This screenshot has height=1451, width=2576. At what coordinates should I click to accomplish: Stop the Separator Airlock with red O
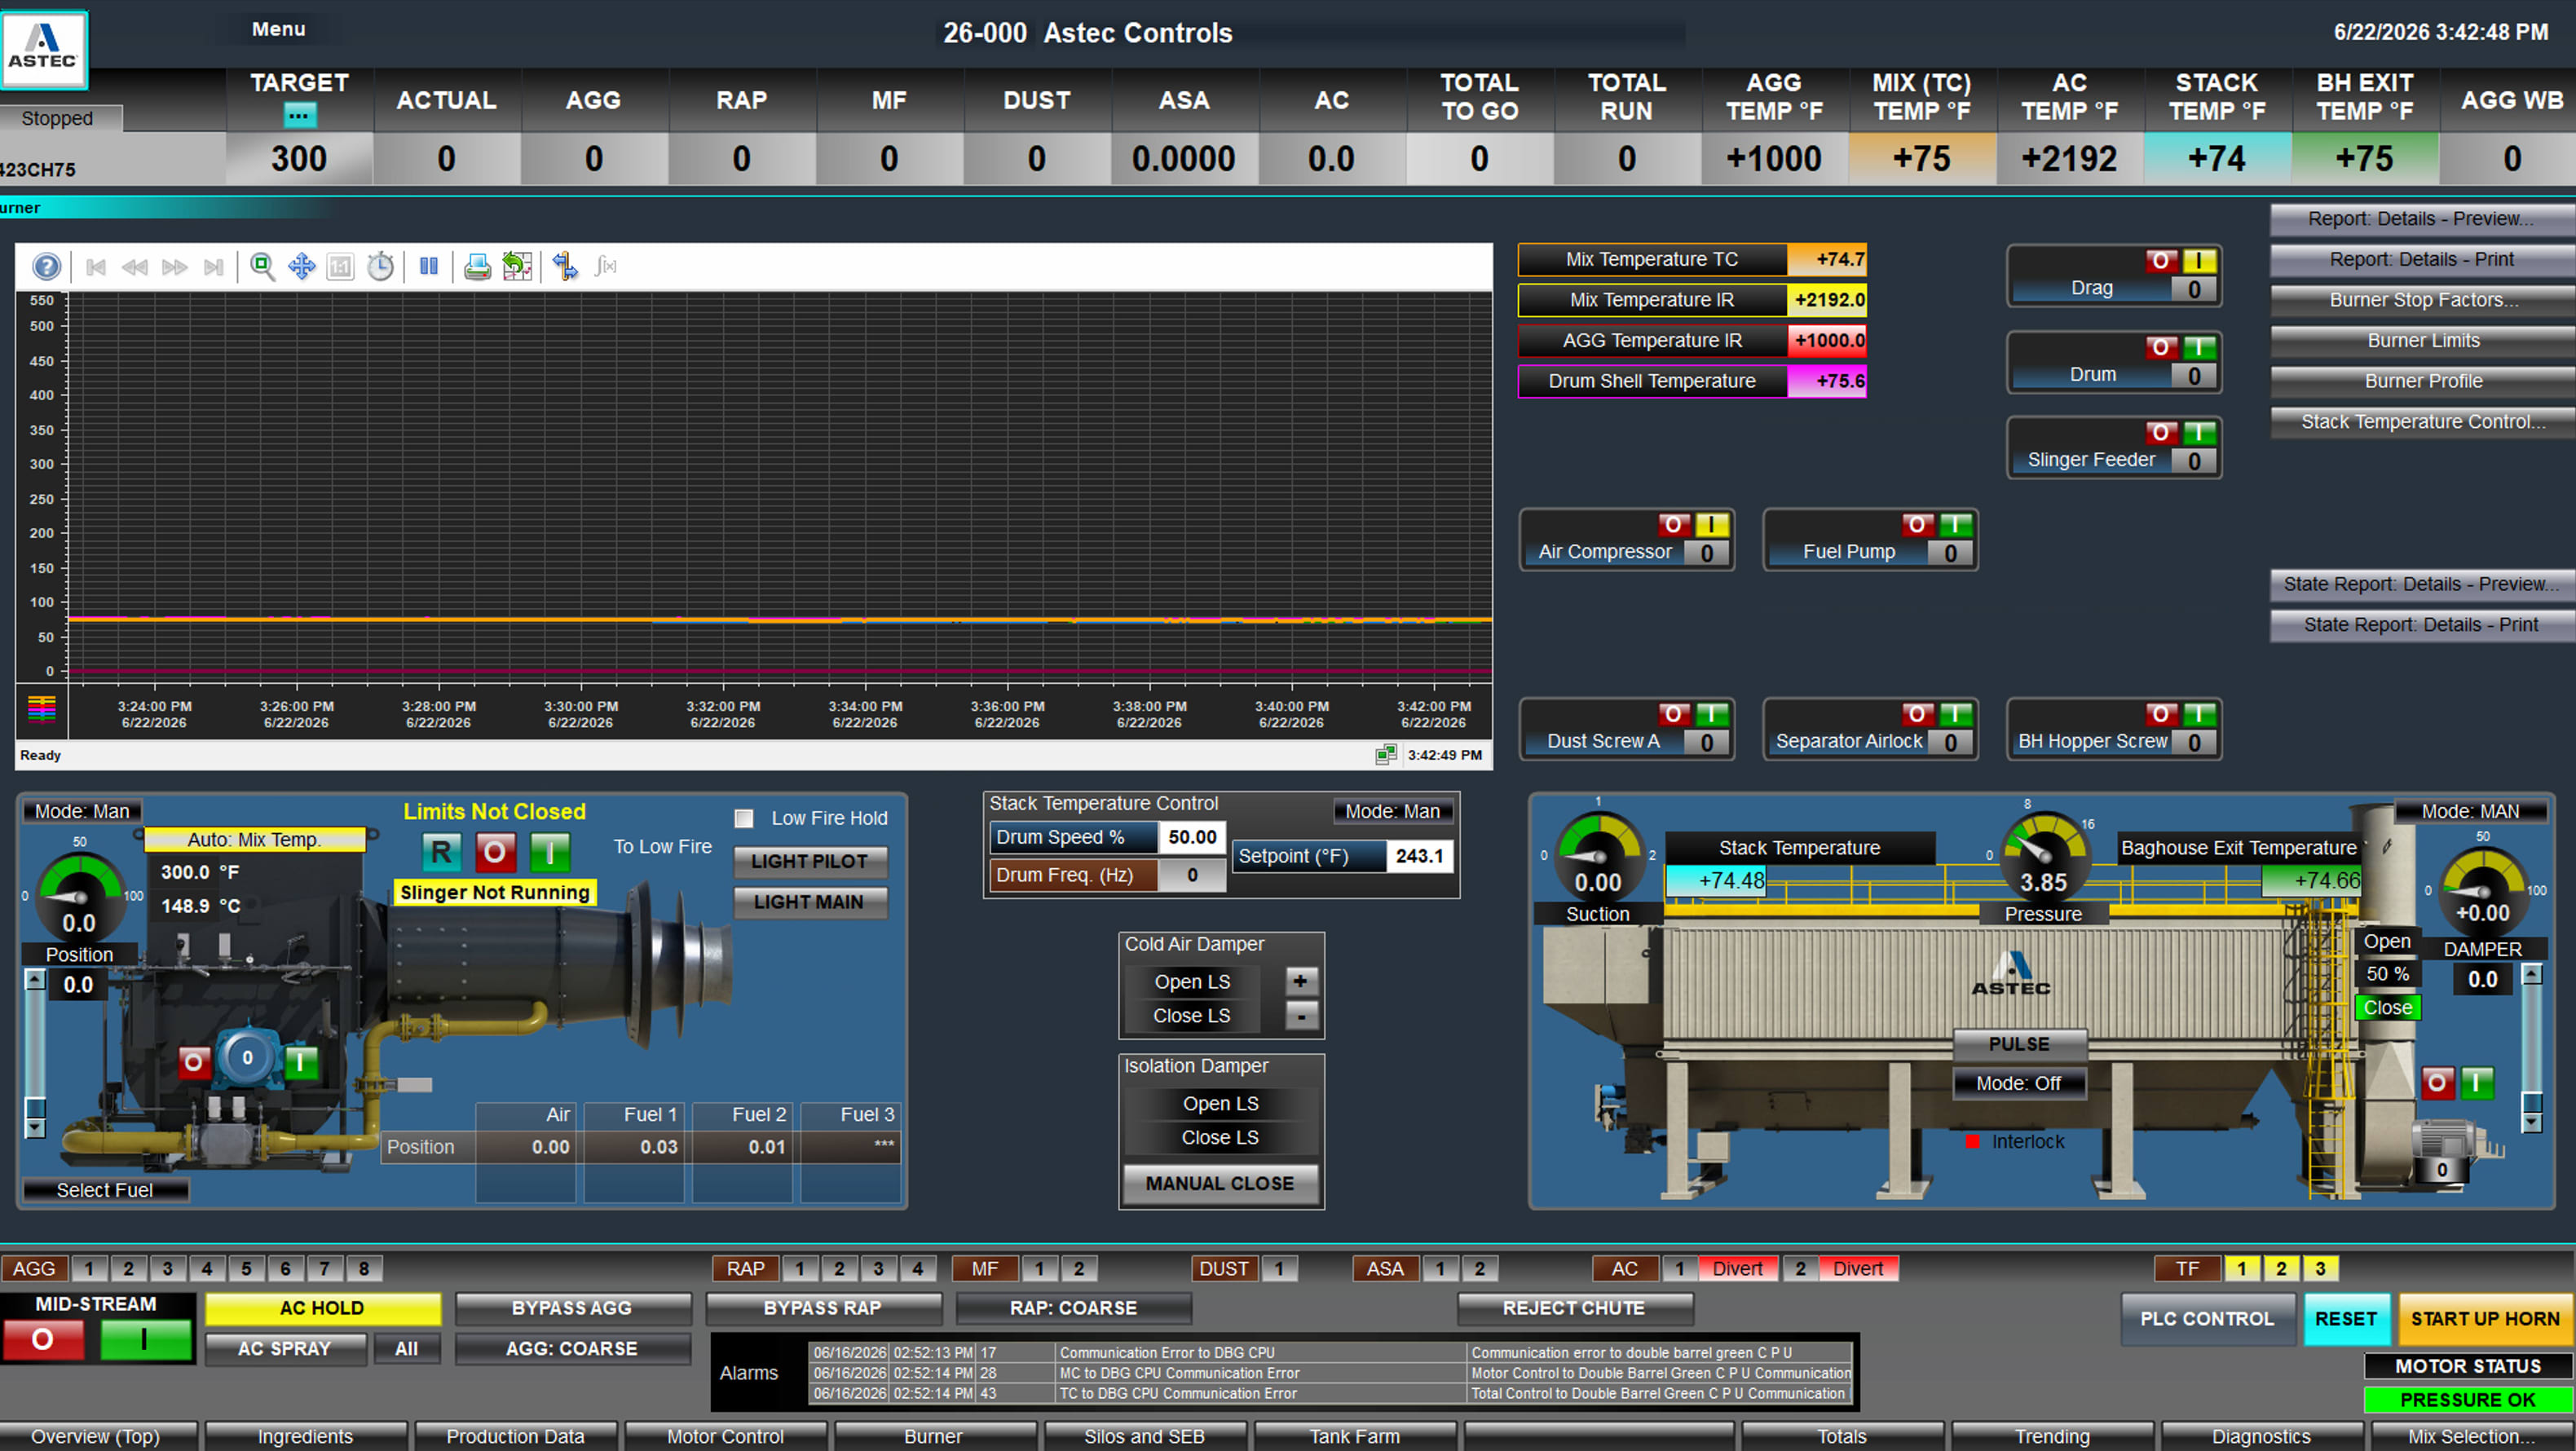click(1917, 714)
